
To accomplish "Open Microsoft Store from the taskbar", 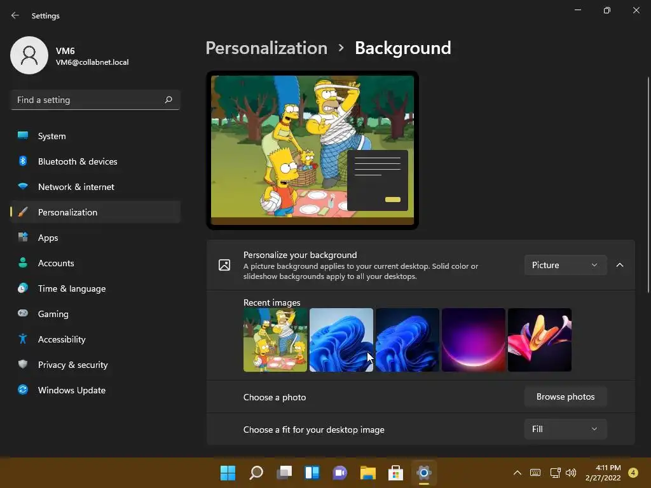I will 395,473.
